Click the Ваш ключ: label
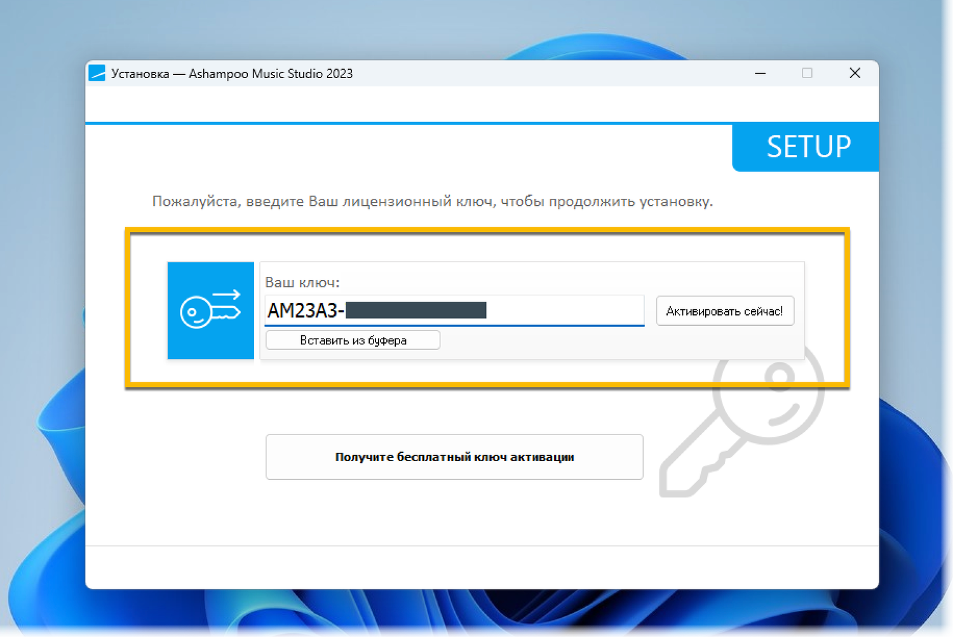953x637 pixels. coord(302,282)
